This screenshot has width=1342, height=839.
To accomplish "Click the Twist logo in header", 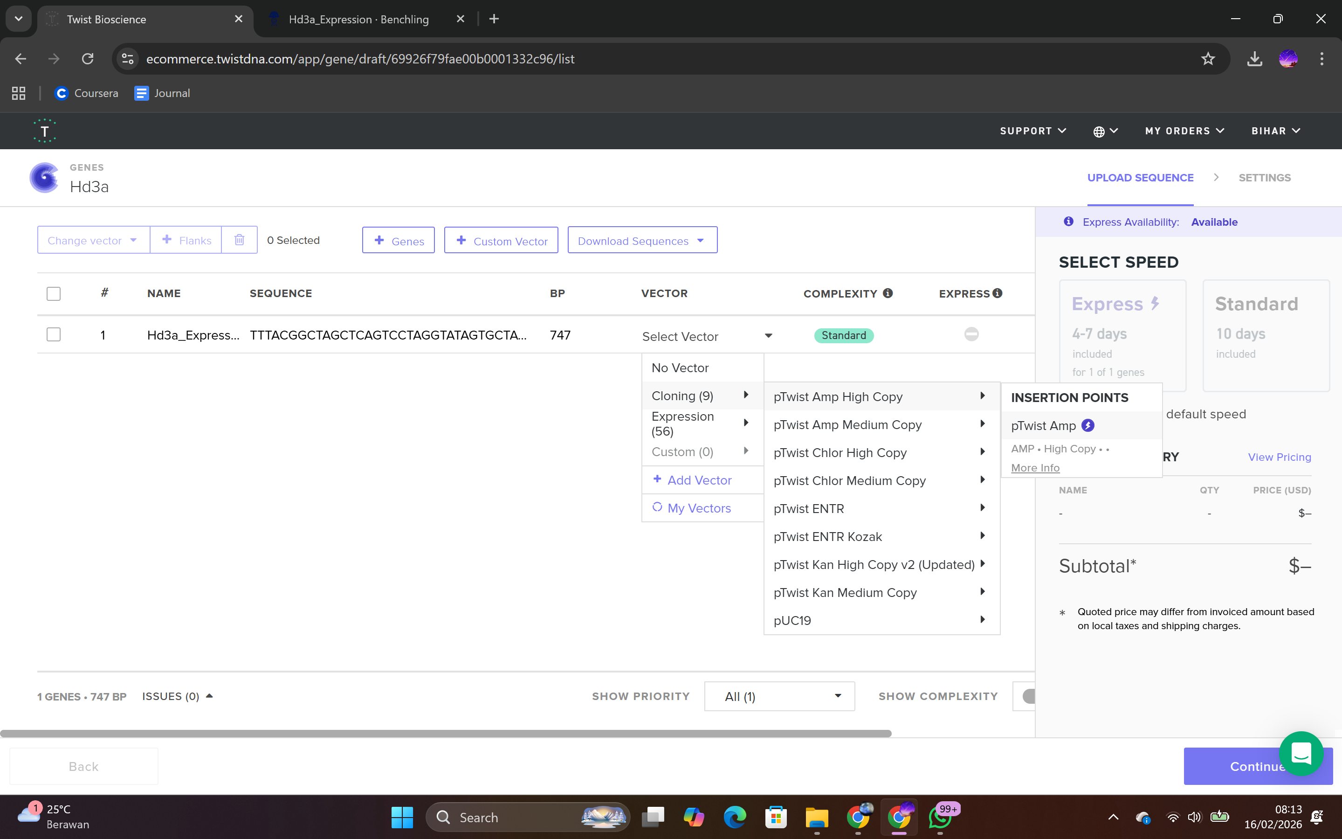I will click(44, 131).
